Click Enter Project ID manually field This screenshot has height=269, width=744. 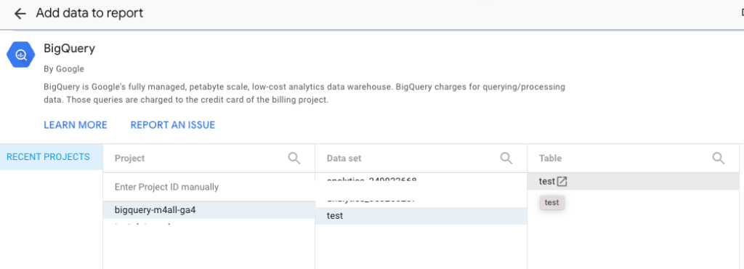pyautogui.click(x=209, y=187)
